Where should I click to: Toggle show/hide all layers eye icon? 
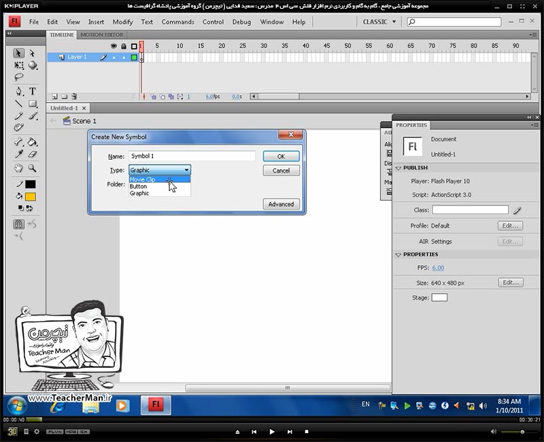[114, 46]
